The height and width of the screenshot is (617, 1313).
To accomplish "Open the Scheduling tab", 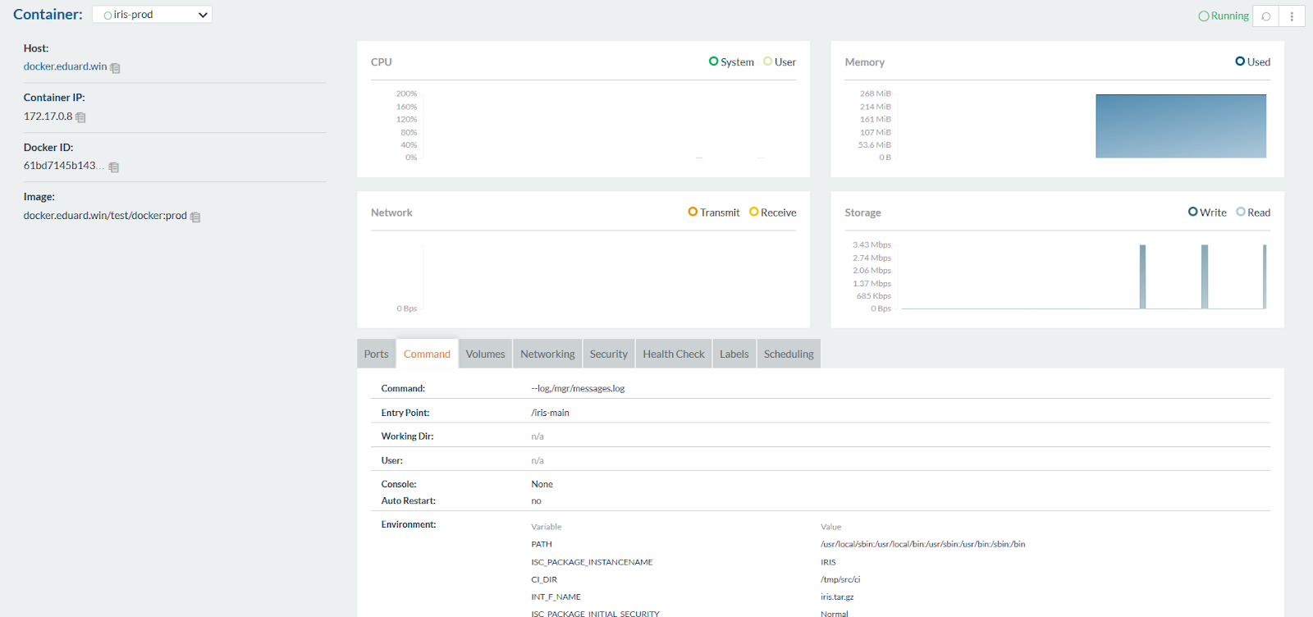I will (788, 354).
